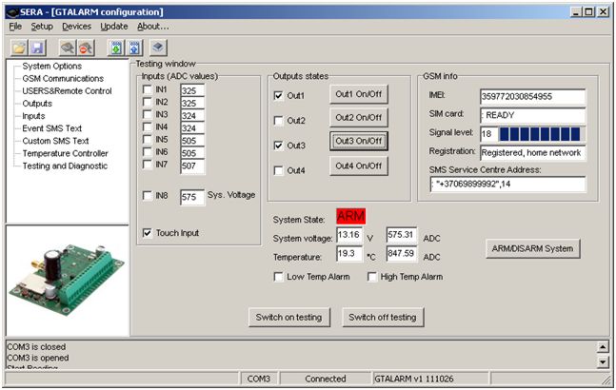Image resolution: width=616 pixels, height=390 pixels.
Task: Click the Out3 On/Off button
Action: (359, 141)
